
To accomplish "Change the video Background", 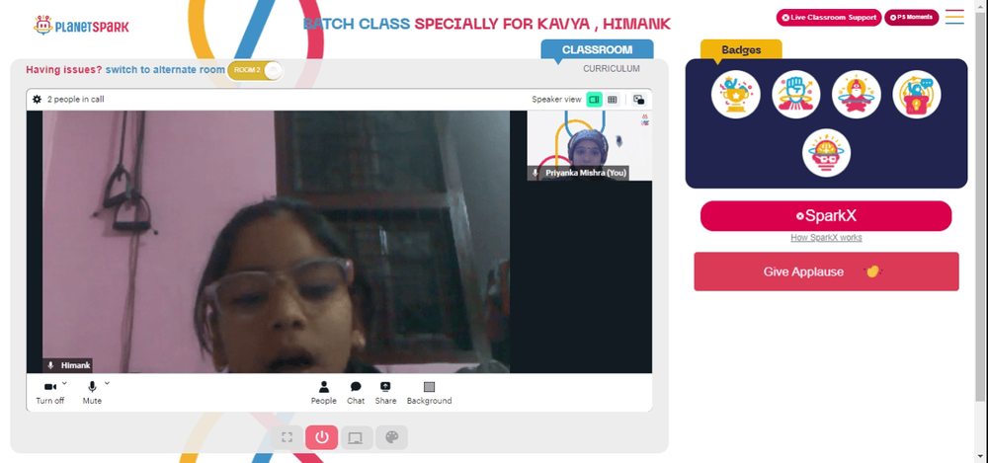I will click(x=429, y=393).
